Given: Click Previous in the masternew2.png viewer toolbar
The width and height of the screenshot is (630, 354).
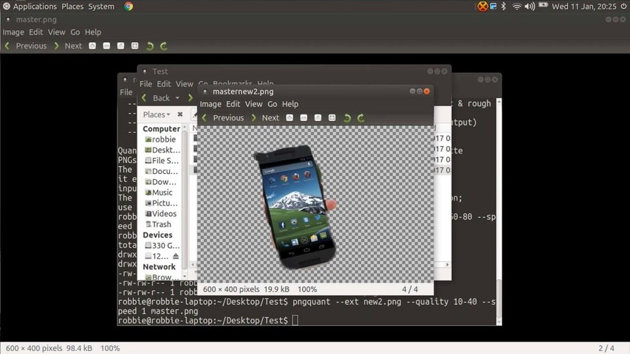Looking at the screenshot, I should point(223,118).
